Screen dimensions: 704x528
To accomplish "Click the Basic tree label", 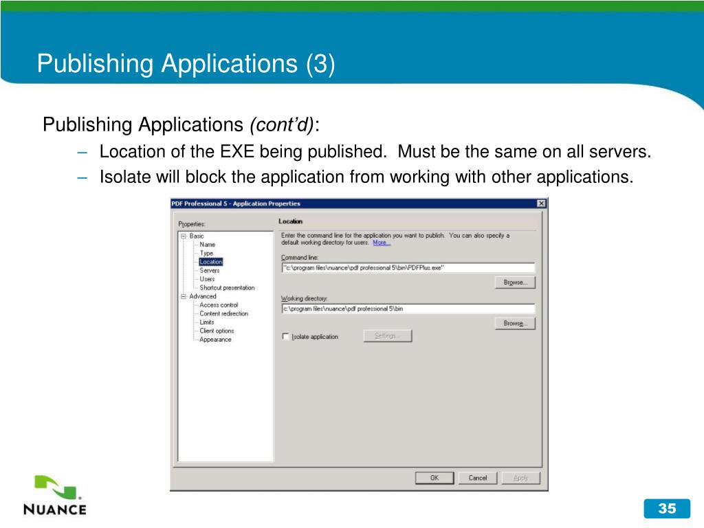I will pos(197,236).
